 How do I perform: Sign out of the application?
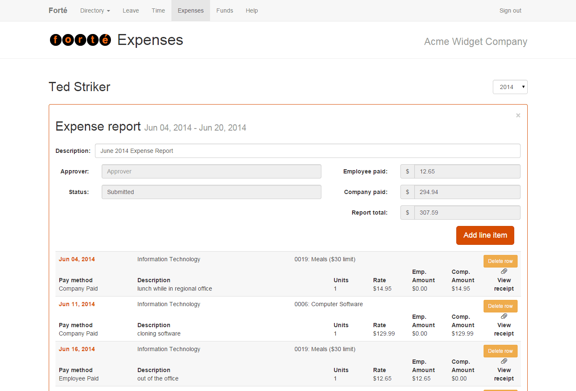tap(510, 10)
